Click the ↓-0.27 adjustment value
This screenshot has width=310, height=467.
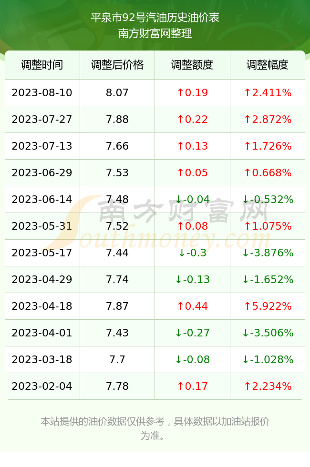coord(192,333)
